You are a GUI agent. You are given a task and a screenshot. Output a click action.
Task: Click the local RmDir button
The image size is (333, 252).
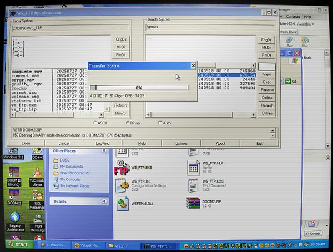(121, 55)
